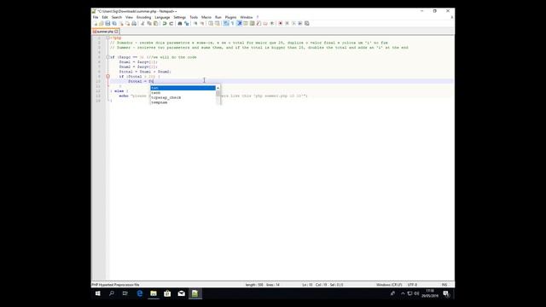Click the Stop Recording macro icon
Viewport: 546px width, 307px height.
tap(287, 23)
